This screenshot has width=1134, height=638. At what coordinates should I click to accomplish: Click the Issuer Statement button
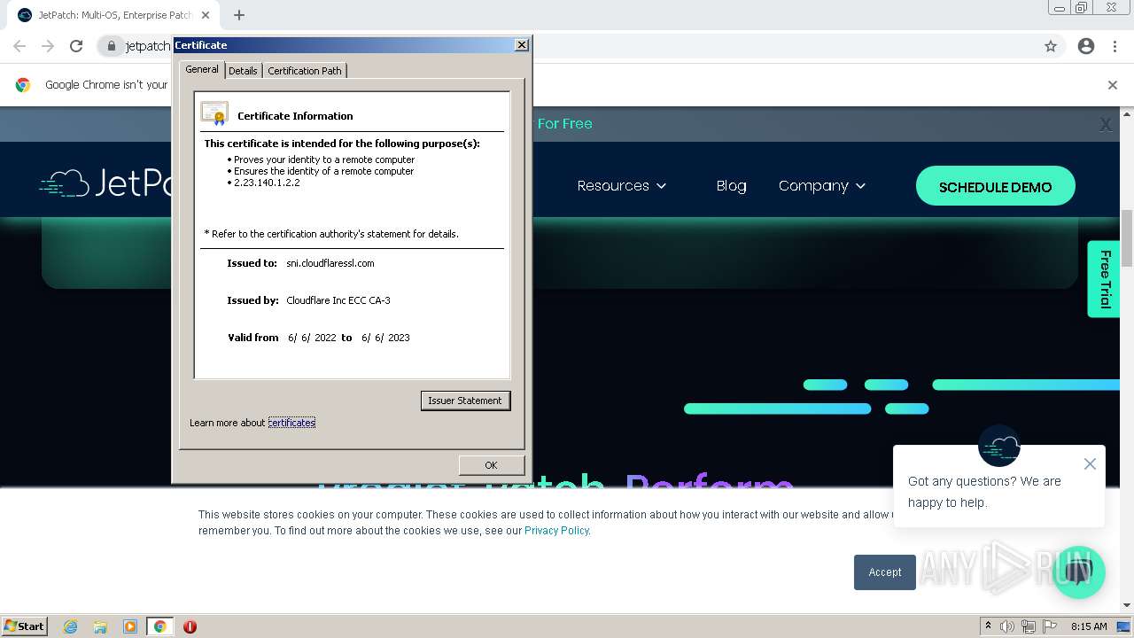(465, 401)
